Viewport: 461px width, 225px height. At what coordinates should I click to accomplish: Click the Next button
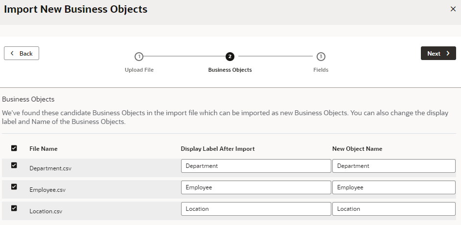[438, 54]
